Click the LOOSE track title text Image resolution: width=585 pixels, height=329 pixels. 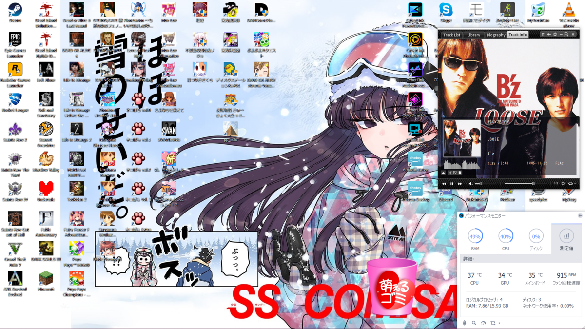pyautogui.click(x=493, y=139)
